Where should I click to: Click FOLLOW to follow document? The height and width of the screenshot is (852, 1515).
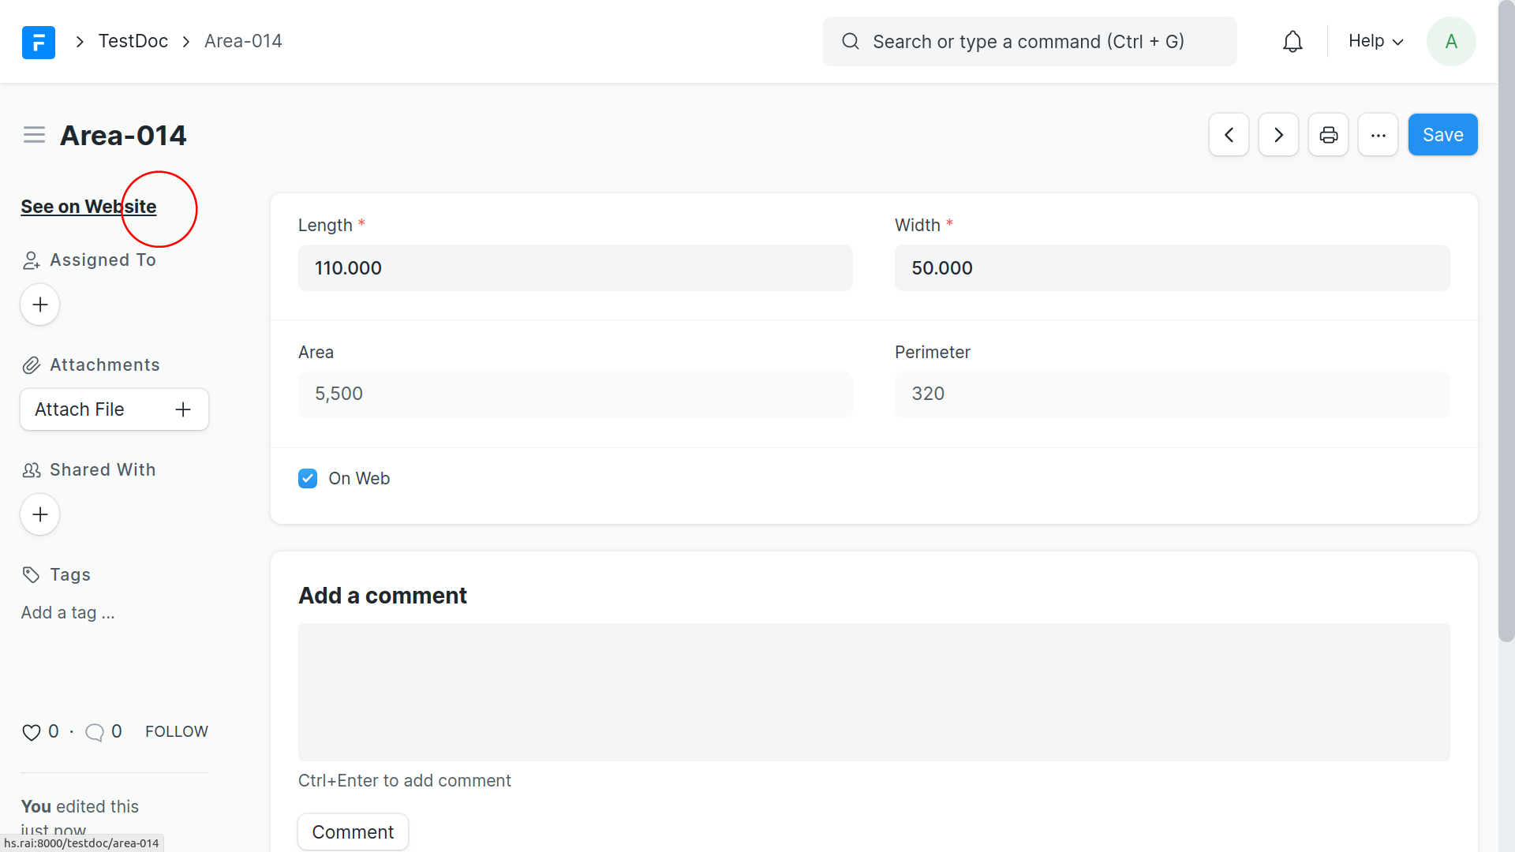[x=176, y=732]
